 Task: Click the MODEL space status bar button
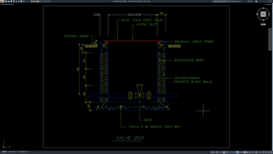pyautogui.click(x=213, y=152)
